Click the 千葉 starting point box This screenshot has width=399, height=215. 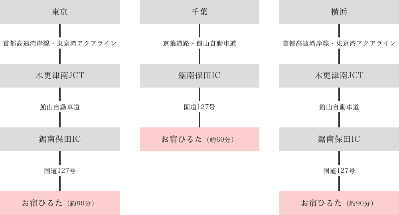[199, 12]
